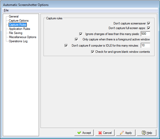Go to Application Rules in the tree

click(19, 29)
